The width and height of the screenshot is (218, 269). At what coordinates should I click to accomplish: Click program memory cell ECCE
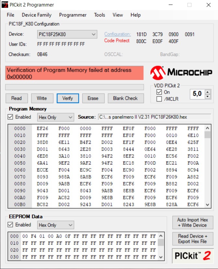tap(42, 170)
